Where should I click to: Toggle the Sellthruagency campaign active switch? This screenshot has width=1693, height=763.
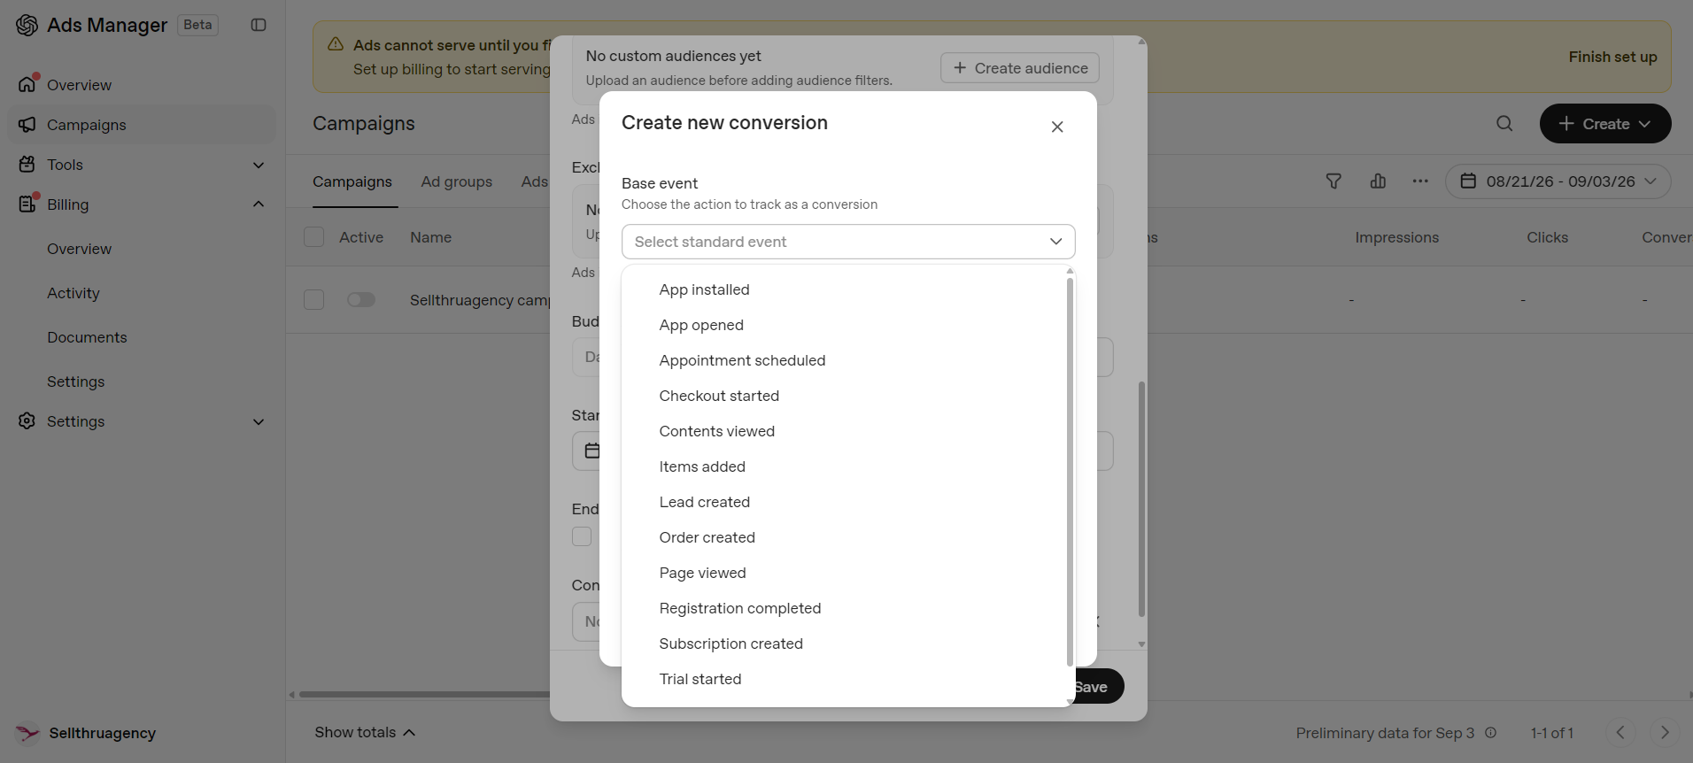point(361,300)
